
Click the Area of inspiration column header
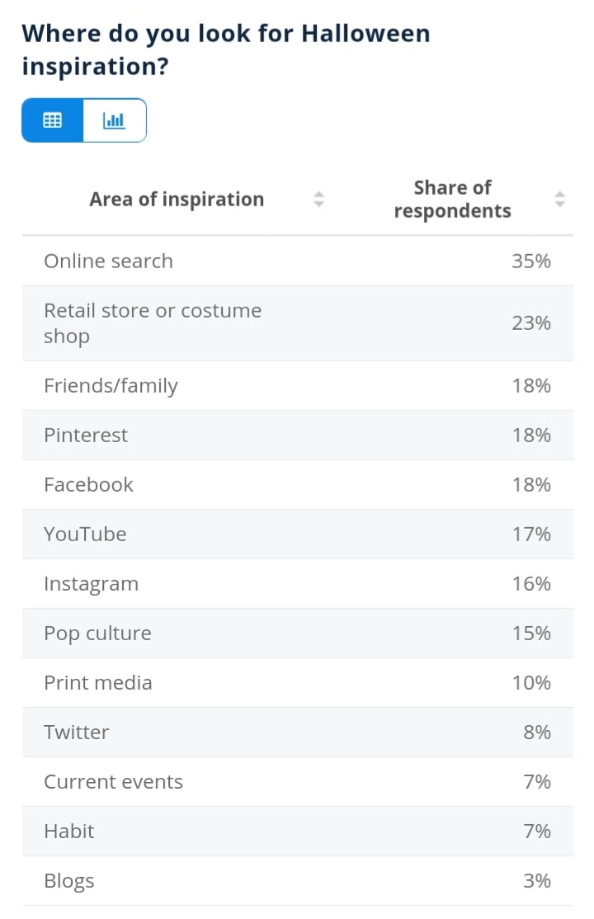[x=177, y=200]
